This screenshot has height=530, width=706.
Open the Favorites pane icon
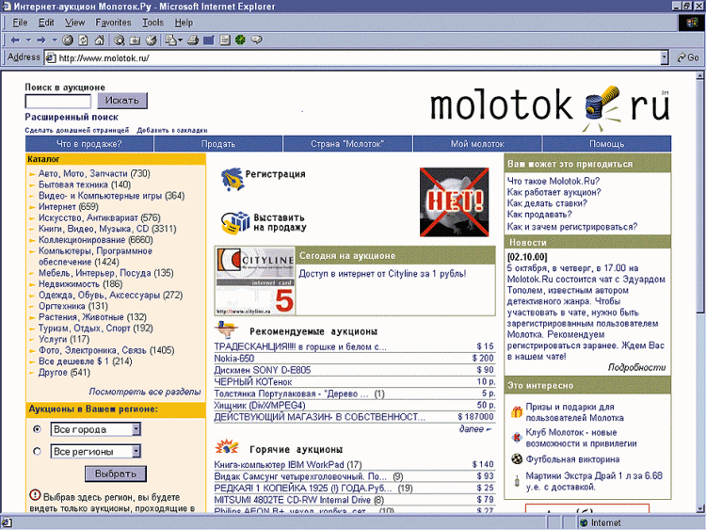[x=135, y=40]
